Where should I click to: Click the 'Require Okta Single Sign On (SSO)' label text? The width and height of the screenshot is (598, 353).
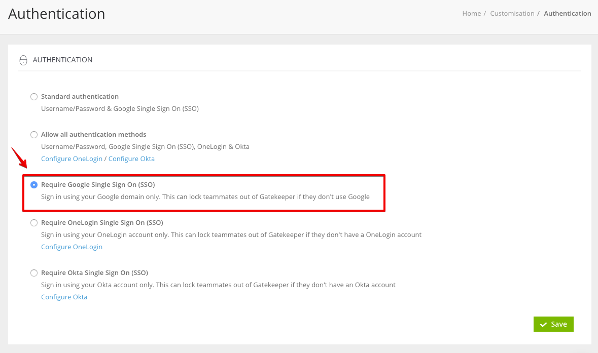tap(94, 272)
